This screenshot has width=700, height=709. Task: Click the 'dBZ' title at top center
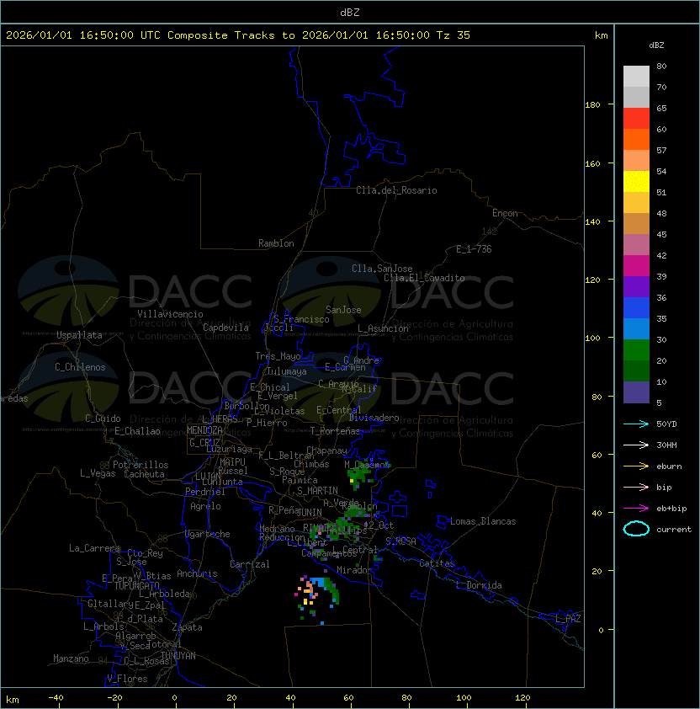pos(350,12)
